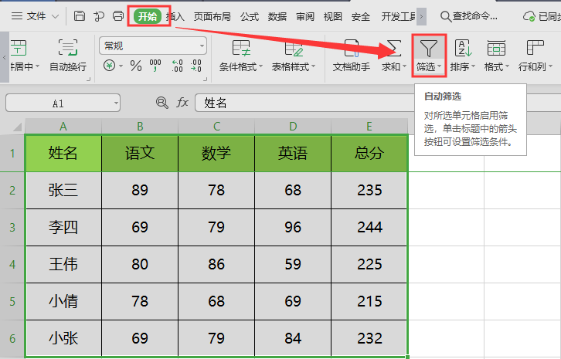Select the total score cell 244
The image size is (561, 359).
click(369, 228)
